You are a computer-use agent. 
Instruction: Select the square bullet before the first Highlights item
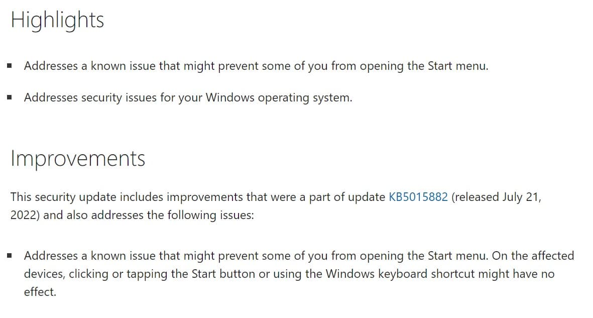click(x=10, y=66)
